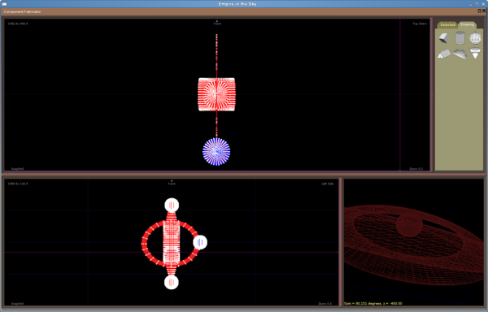488x312 pixels.
Task: Toggle SnapGrid in the top-down view
Action: [17, 169]
